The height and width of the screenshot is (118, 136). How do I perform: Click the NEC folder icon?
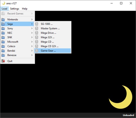tap(3, 33)
